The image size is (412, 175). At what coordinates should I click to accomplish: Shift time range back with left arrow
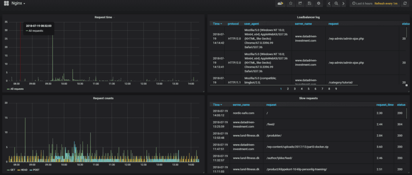click(x=330, y=3)
